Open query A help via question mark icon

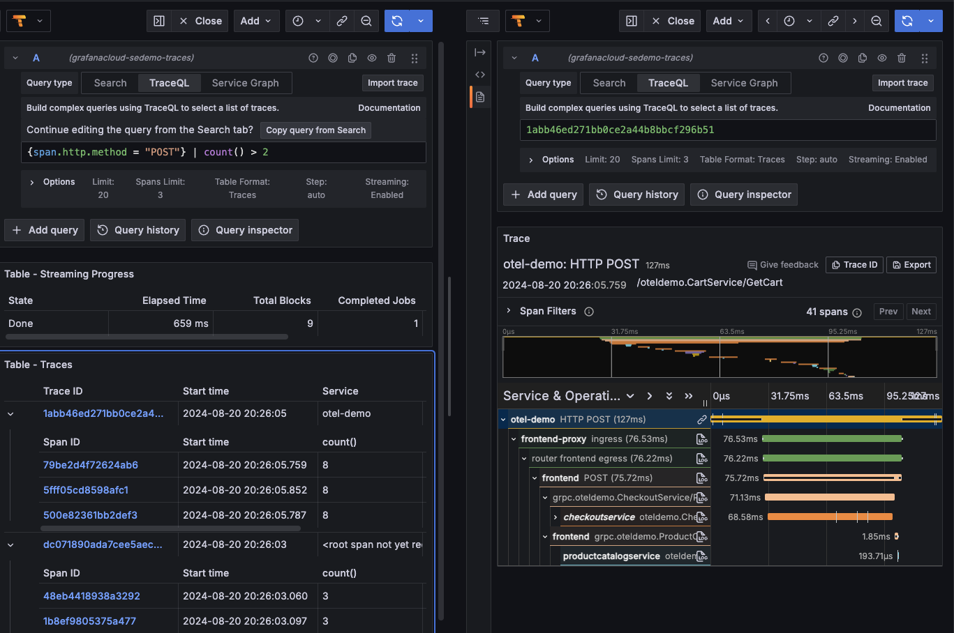click(313, 58)
